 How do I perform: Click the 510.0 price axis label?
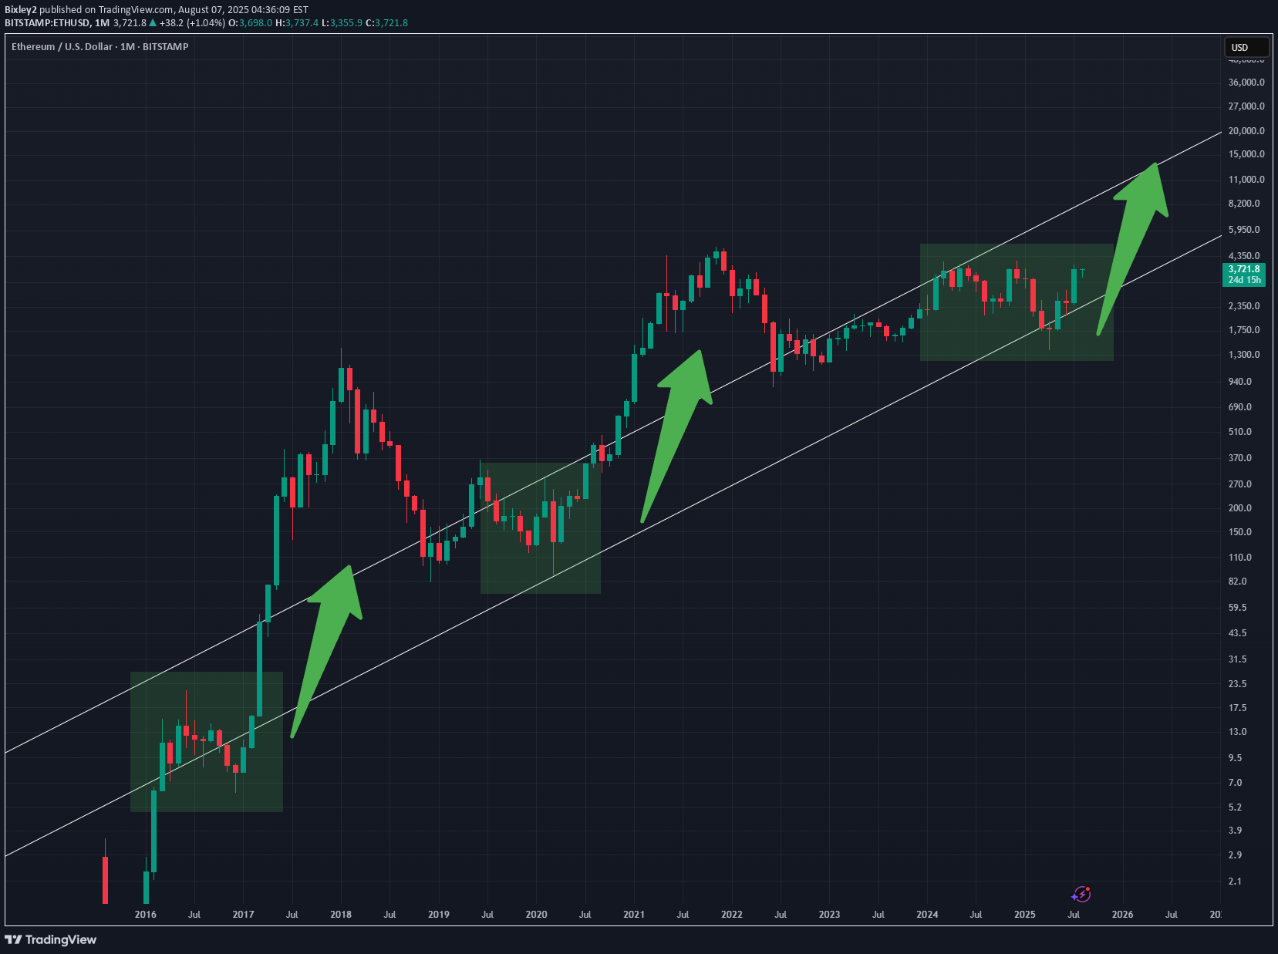pos(1240,432)
